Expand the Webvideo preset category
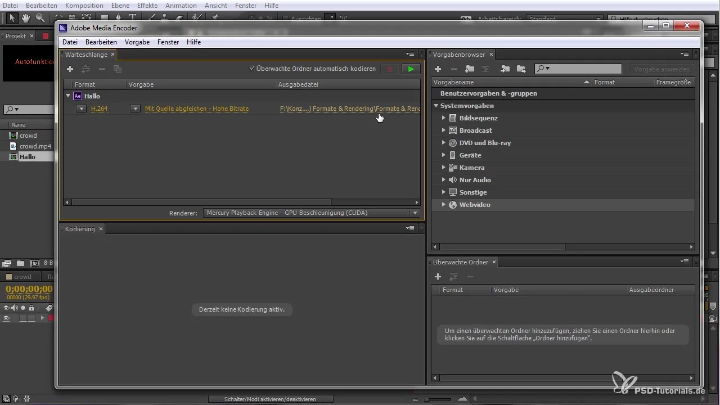720x405 pixels. pyautogui.click(x=444, y=205)
